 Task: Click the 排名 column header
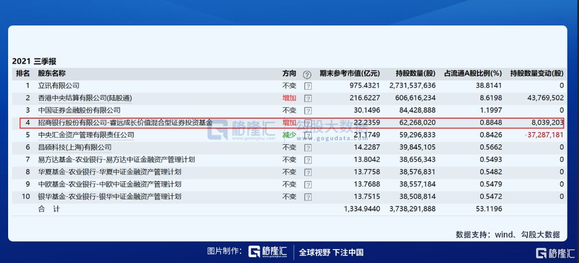point(23,74)
